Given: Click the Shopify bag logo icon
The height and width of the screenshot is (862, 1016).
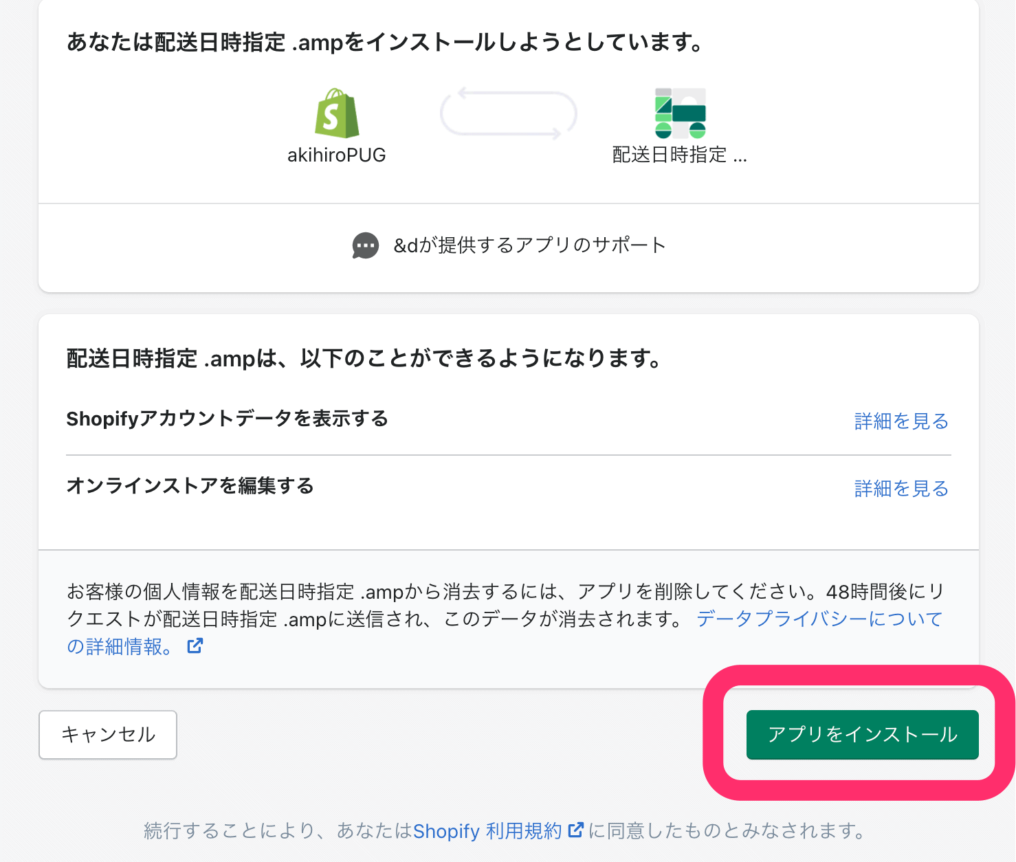Looking at the screenshot, I should pos(337,113).
